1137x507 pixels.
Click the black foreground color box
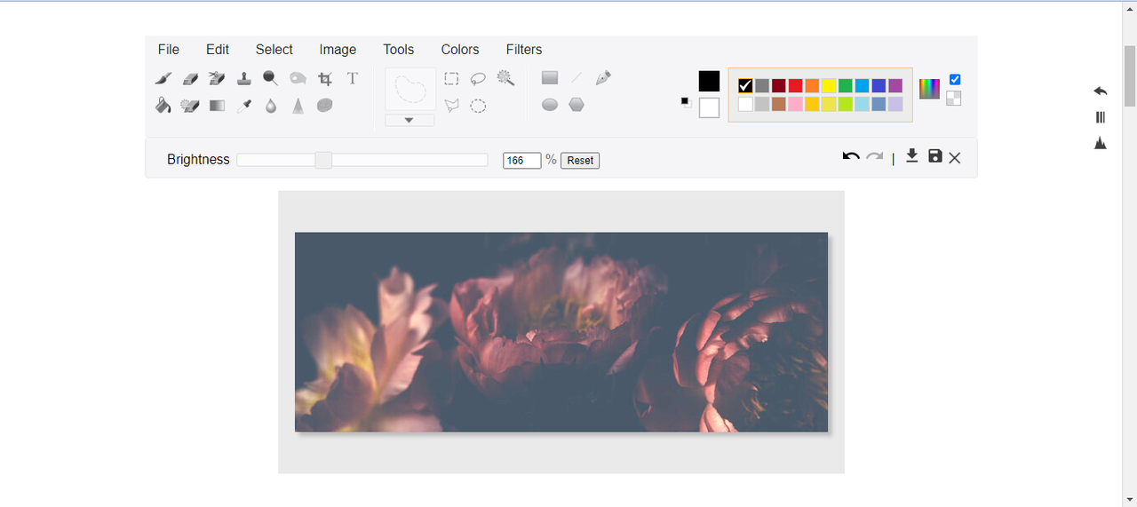click(x=709, y=81)
